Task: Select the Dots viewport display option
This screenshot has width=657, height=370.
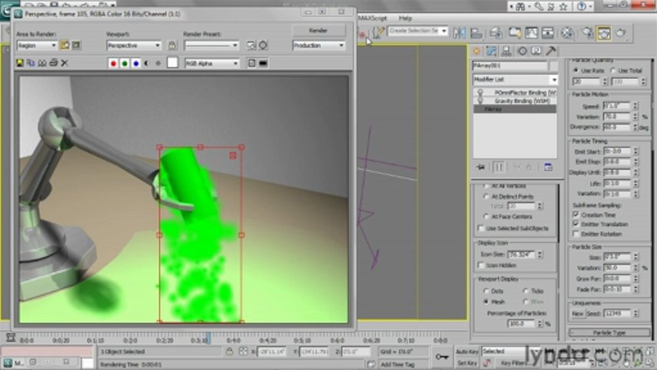Action: pyautogui.click(x=485, y=291)
